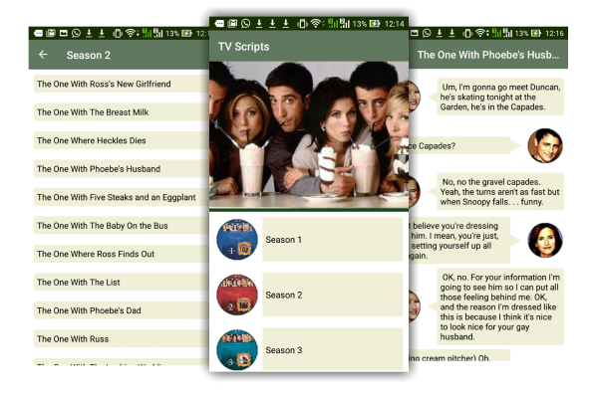Select The One With Five Steaks and an Eggplant
The image size is (598, 398).
[x=122, y=197]
